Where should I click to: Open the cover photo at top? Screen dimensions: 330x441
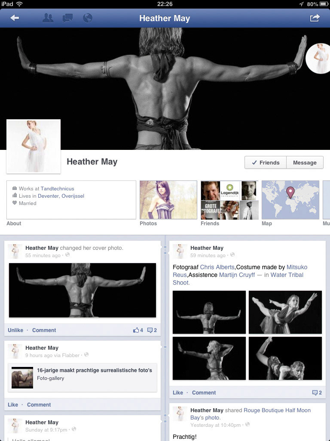coord(165,89)
